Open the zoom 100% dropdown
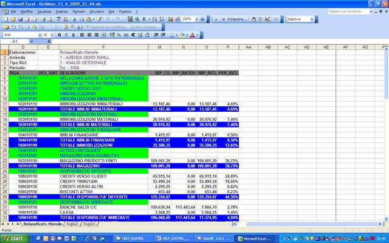 click(x=196, y=19)
